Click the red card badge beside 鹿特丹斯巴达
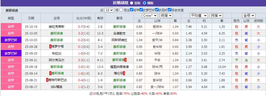The width and height of the screenshot is (266, 96). coord(47,80)
